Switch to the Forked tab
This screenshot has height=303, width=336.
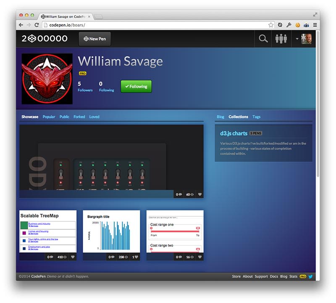(x=79, y=117)
